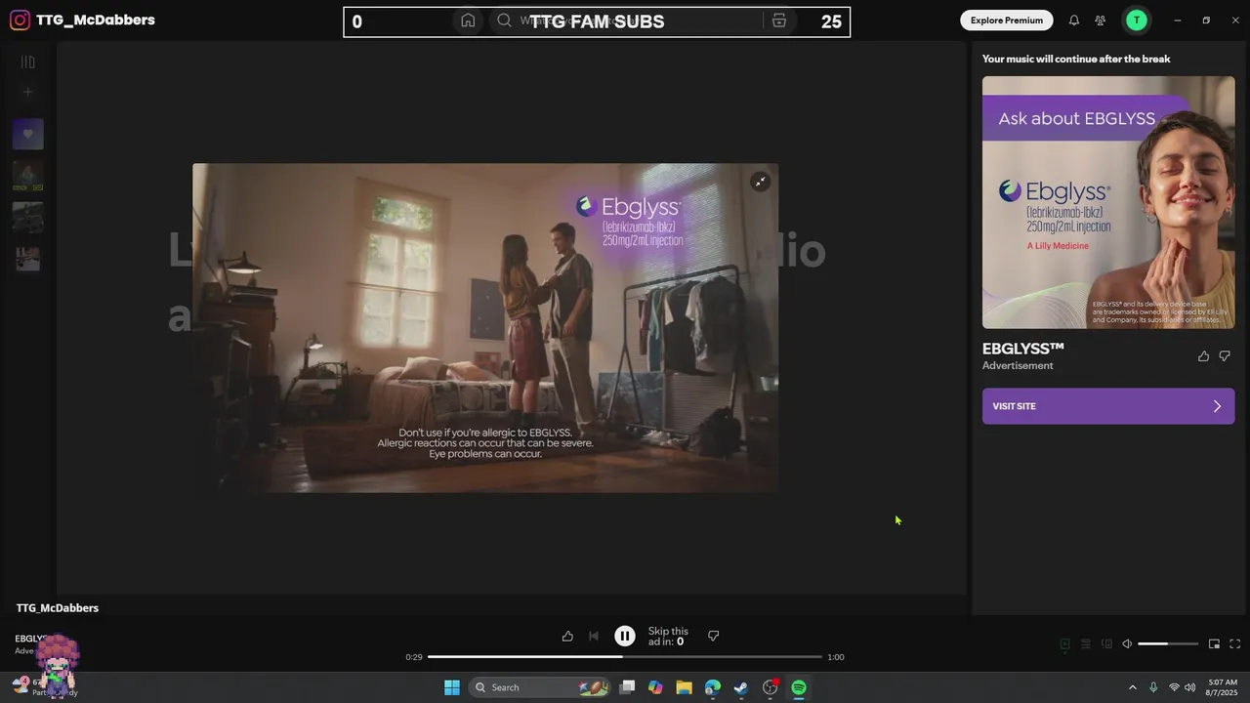Open the network Wi-Fi tray icon

(1174, 687)
